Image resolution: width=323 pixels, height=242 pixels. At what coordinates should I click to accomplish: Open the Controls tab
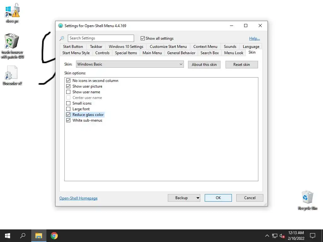[102, 53]
